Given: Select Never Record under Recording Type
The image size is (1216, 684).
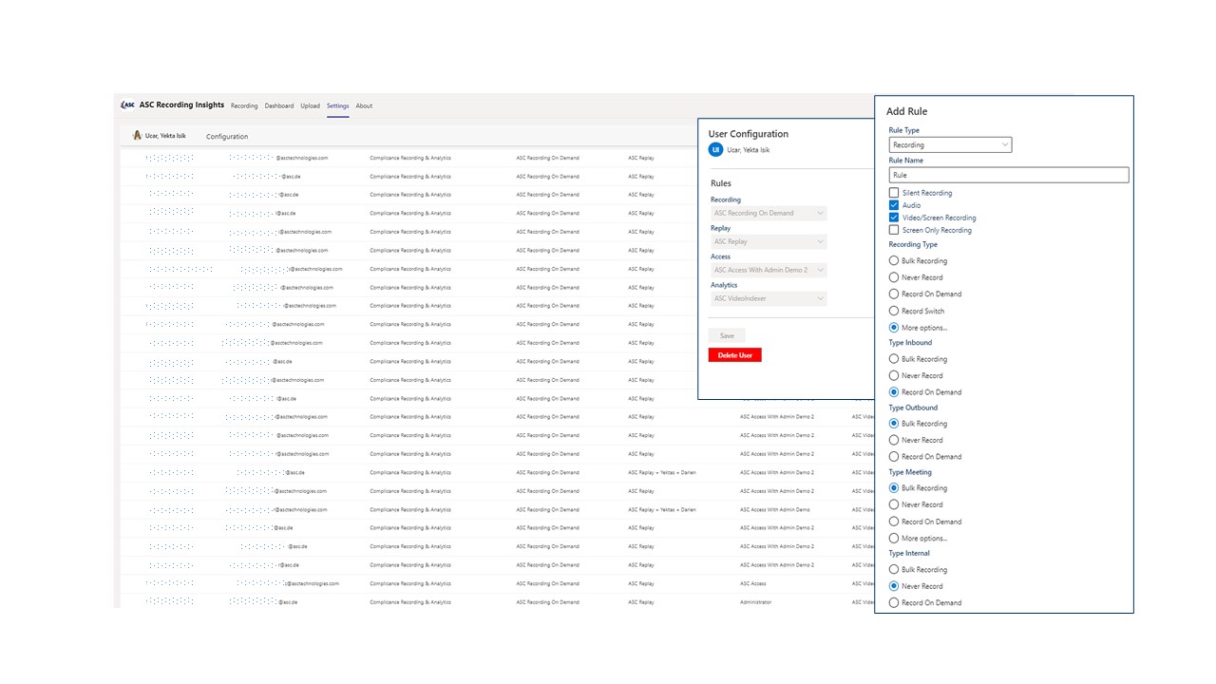Looking at the screenshot, I should tap(894, 277).
